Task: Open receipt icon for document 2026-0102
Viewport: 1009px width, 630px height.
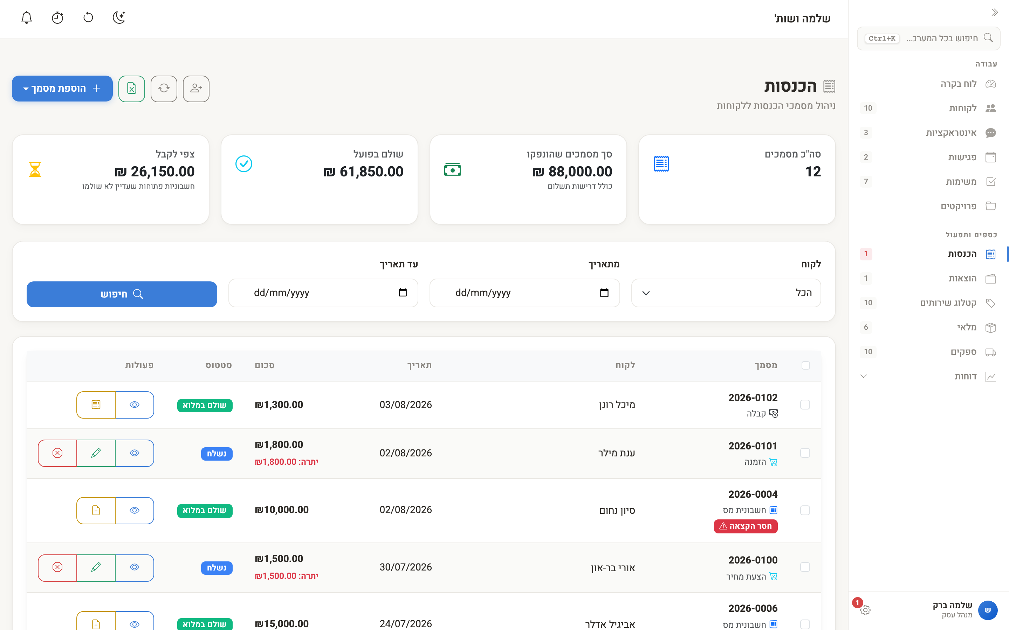Action: pyautogui.click(x=96, y=405)
